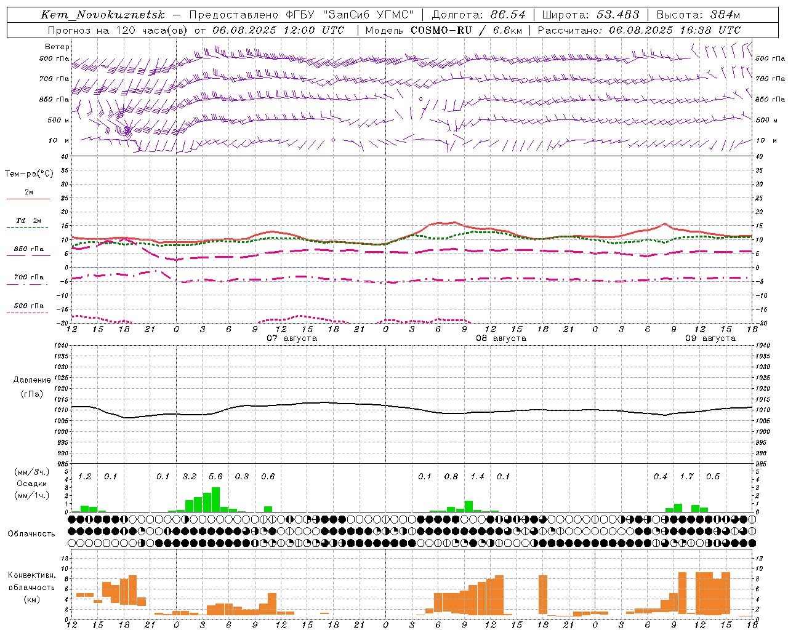Click the 700 гПа temperature legend entry
This screenshot has width=788, height=630.
pos(29,277)
